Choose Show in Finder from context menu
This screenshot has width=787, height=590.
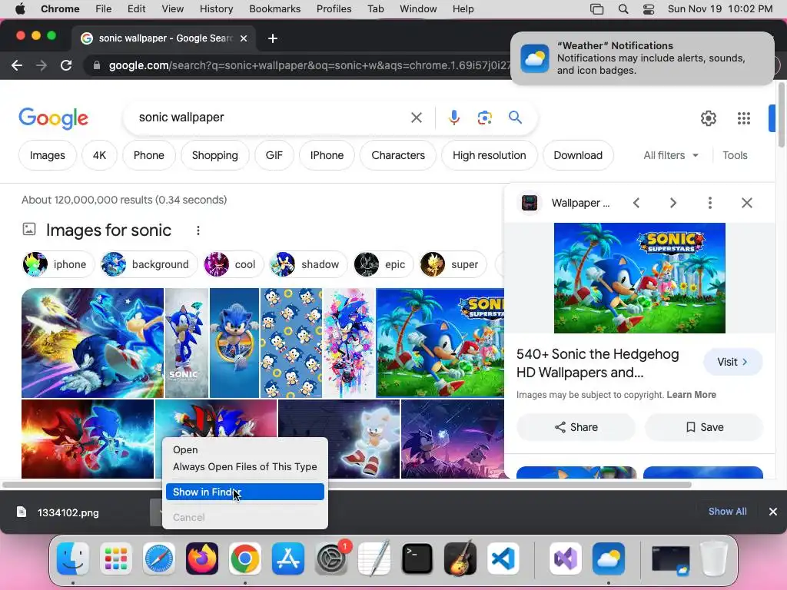[245, 492]
